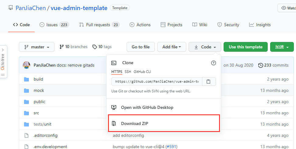Open the .editorconfig file
The image size is (296, 149).
click(46, 135)
